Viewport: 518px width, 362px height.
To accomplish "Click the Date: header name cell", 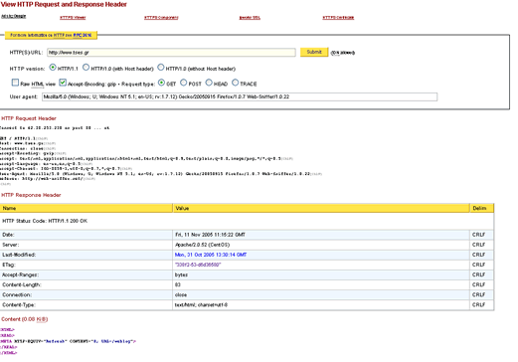I will [86, 235].
